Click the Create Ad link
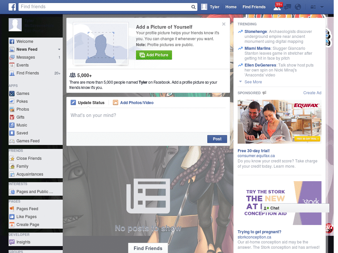This screenshot has width=338, height=253. click(312, 93)
